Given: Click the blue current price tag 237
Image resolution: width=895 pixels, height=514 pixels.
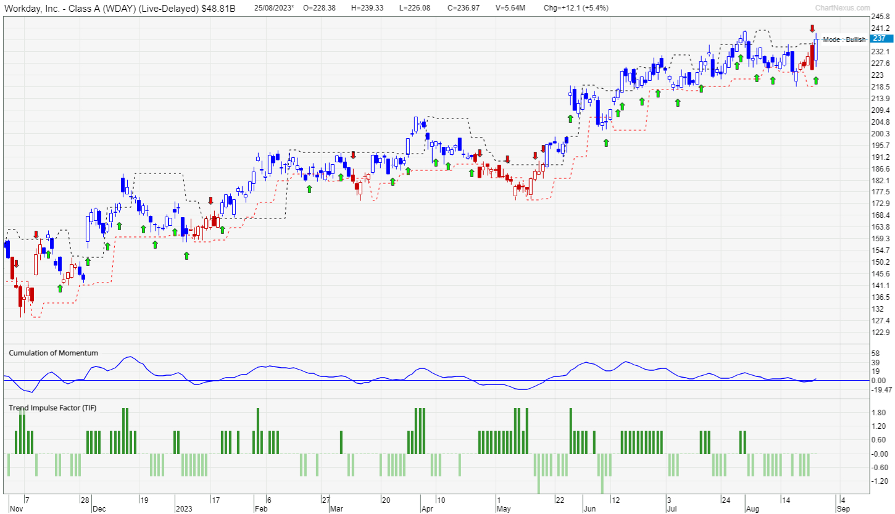Looking at the screenshot, I should point(881,38).
